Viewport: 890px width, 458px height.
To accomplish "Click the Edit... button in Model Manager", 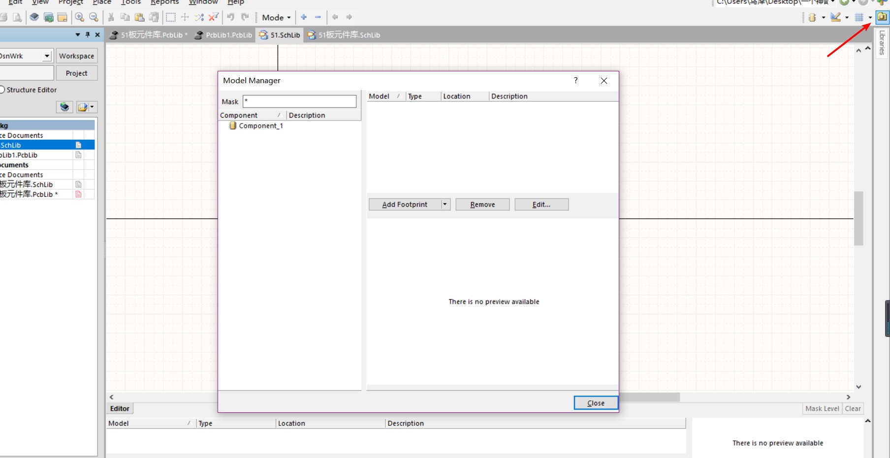I will pos(541,204).
